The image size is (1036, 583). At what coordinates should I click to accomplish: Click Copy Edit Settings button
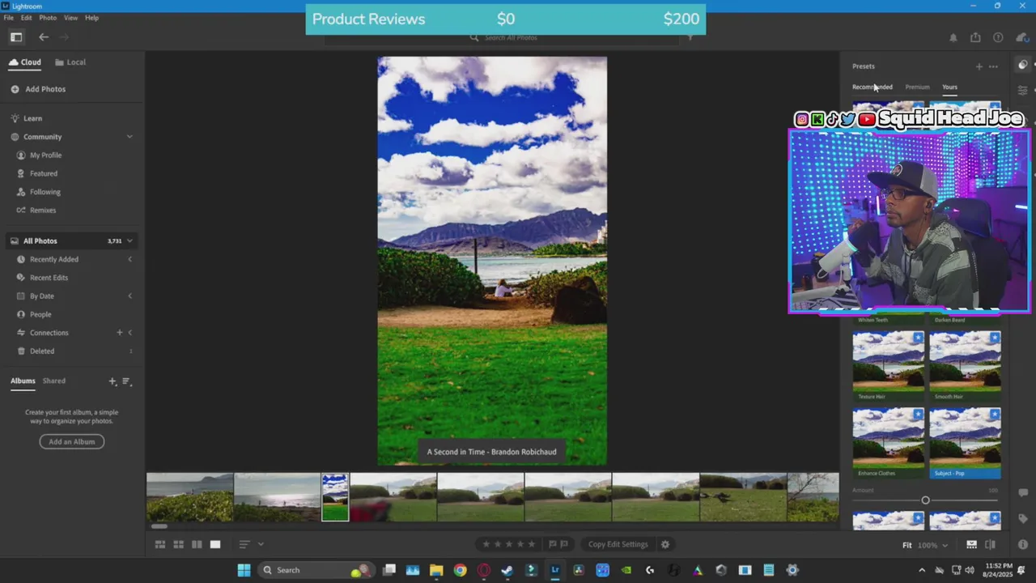(x=618, y=544)
